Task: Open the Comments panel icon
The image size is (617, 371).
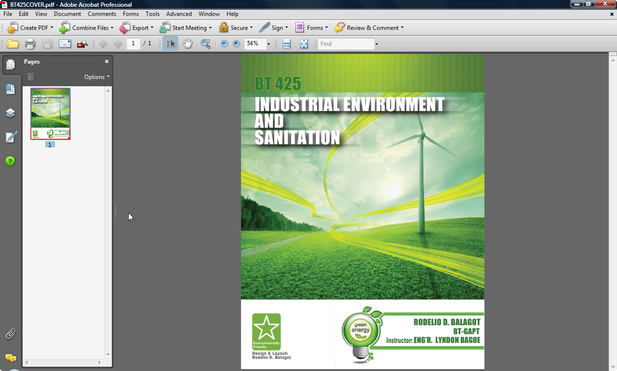Action: click(11, 358)
